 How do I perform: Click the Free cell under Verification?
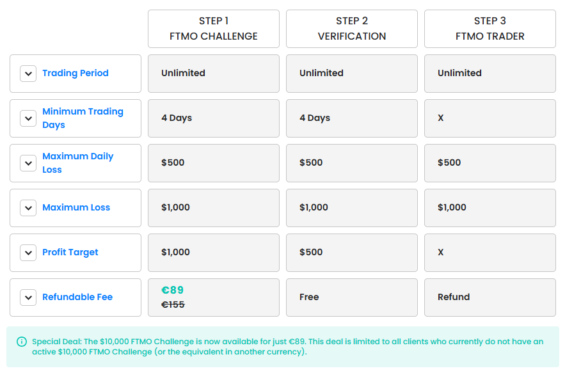click(309, 298)
